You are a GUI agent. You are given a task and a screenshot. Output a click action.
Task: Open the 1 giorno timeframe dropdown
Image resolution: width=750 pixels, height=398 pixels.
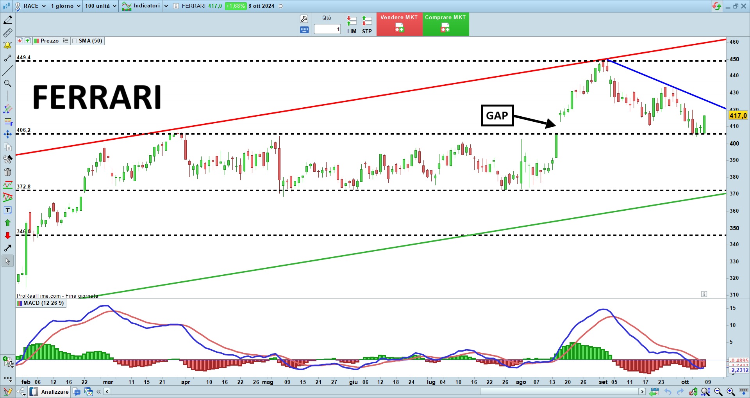coord(66,6)
